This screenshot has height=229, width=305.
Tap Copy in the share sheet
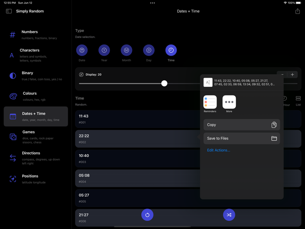pos(241,125)
